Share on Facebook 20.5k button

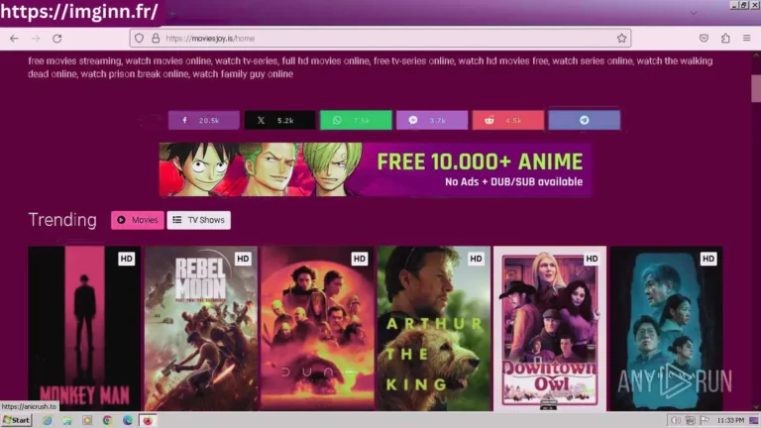(x=204, y=120)
